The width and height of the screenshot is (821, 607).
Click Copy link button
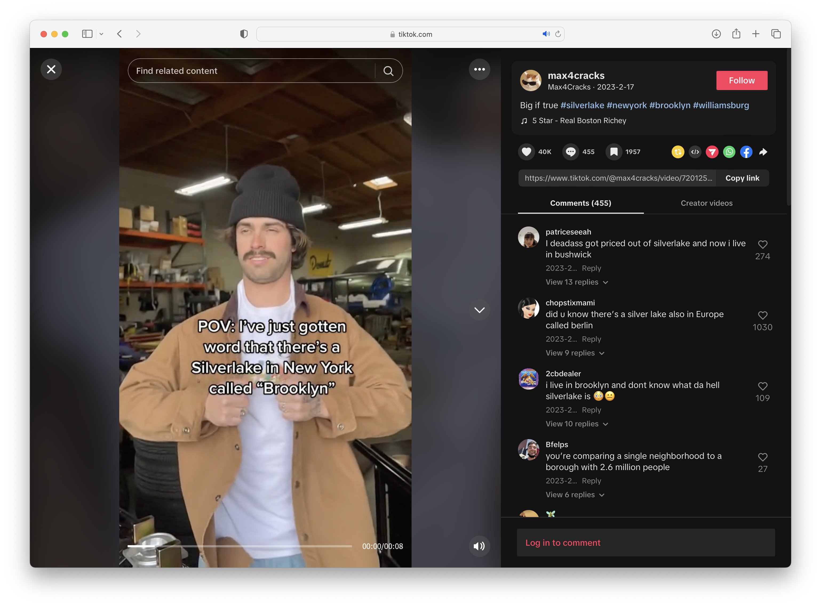click(x=742, y=178)
